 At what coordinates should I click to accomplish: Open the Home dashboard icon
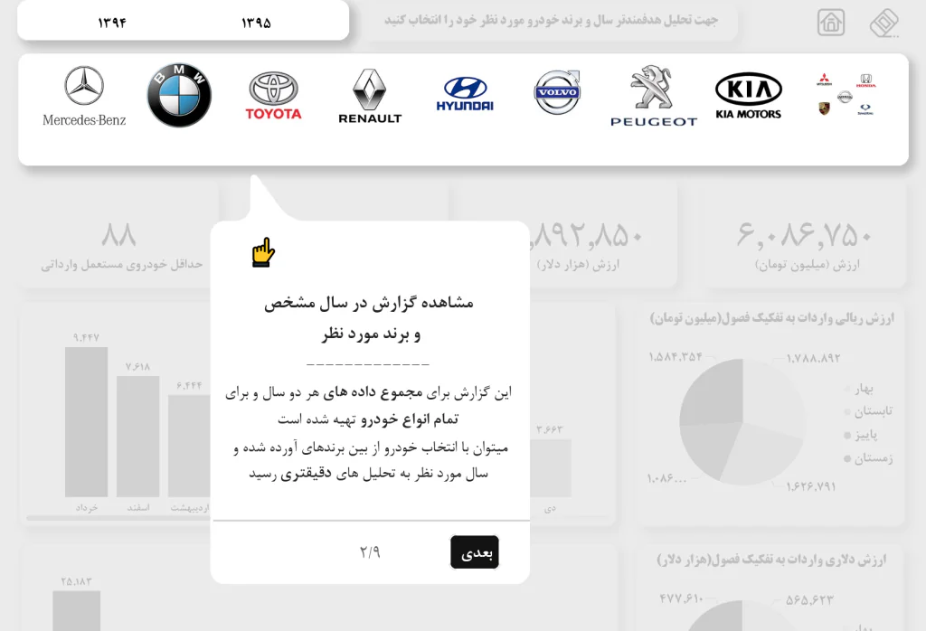[x=830, y=22]
